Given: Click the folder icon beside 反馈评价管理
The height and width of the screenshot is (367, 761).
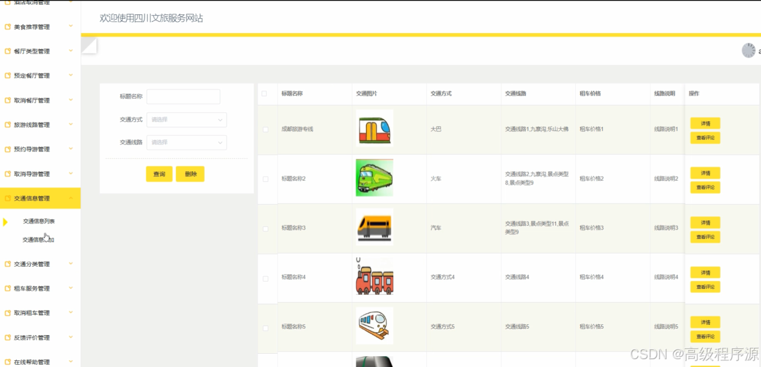Looking at the screenshot, I should pos(8,338).
